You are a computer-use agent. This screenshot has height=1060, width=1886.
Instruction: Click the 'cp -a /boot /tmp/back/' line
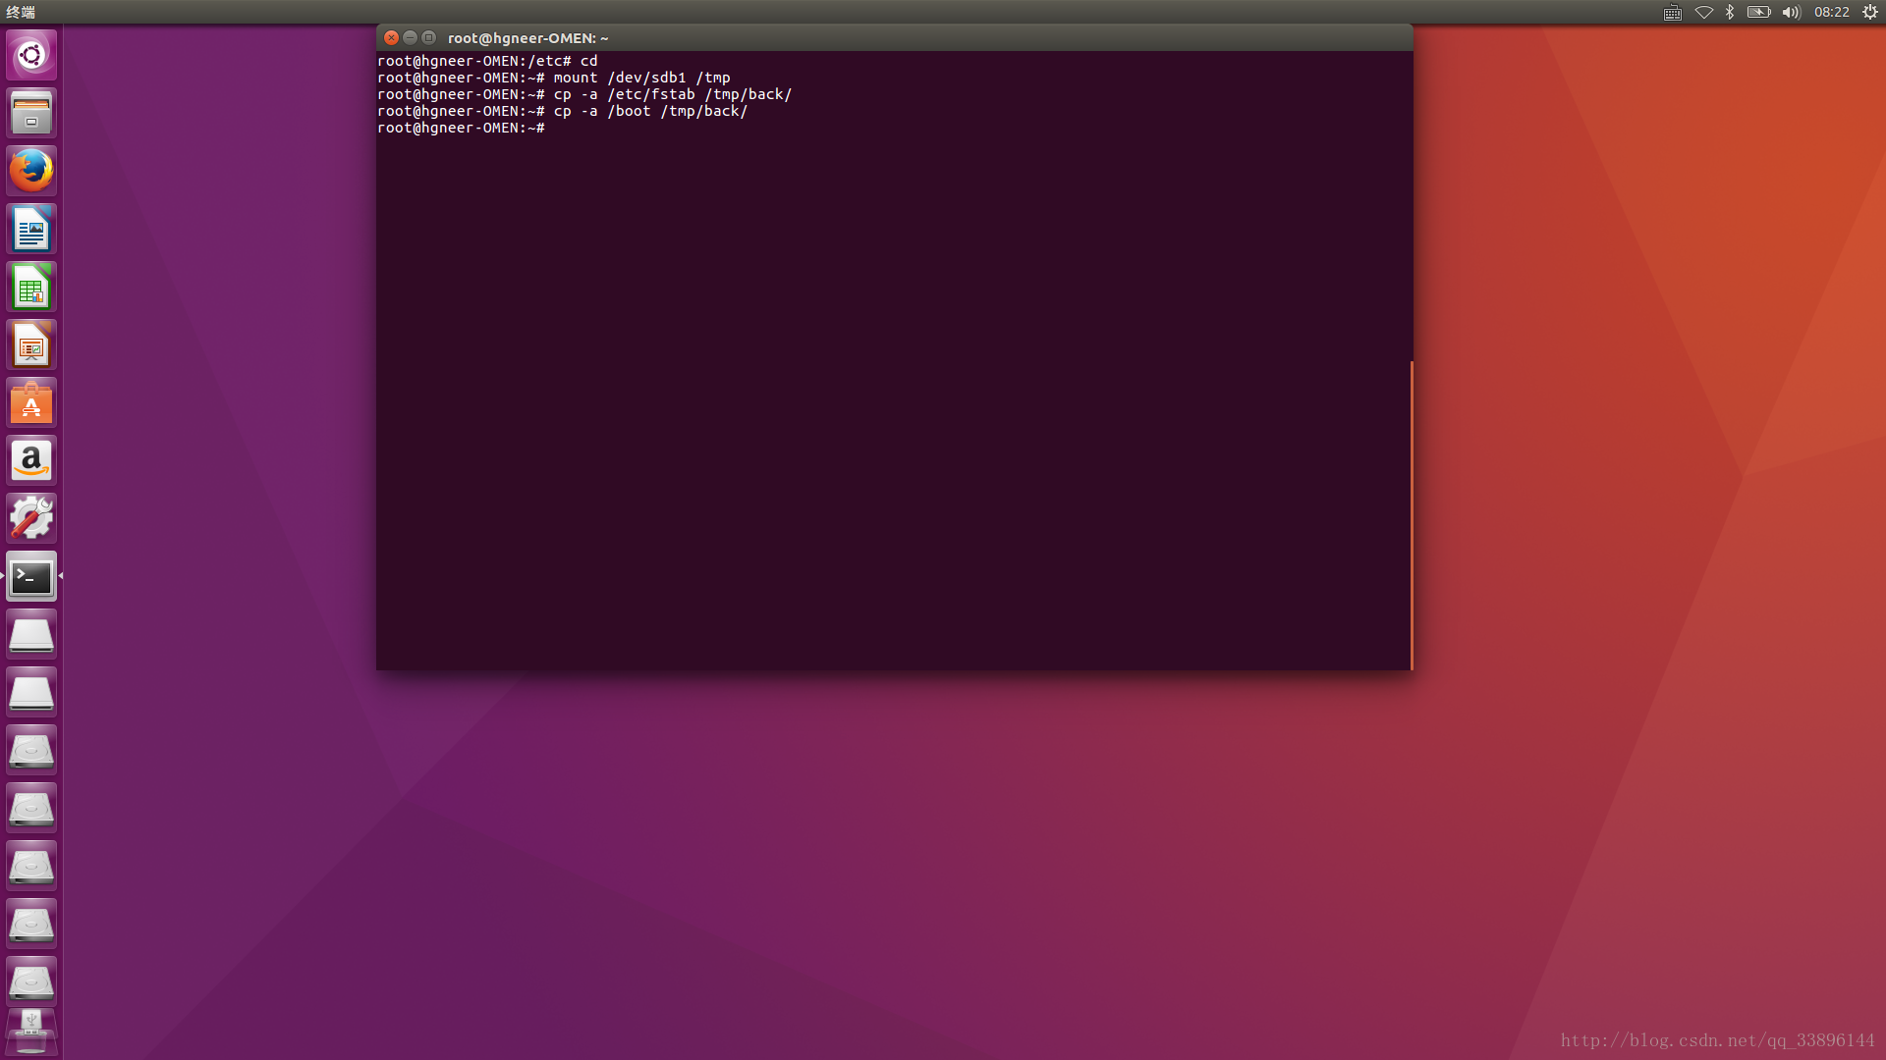563,111
